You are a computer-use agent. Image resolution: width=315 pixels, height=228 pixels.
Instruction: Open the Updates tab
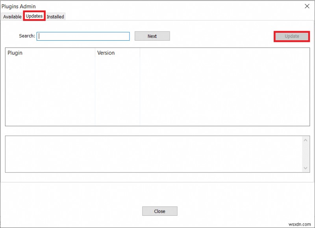tap(35, 17)
